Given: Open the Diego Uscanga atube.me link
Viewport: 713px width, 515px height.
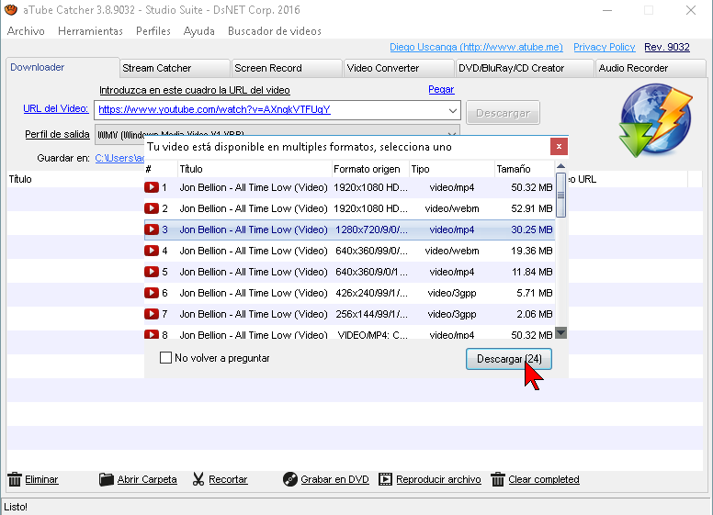Looking at the screenshot, I should (476, 47).
